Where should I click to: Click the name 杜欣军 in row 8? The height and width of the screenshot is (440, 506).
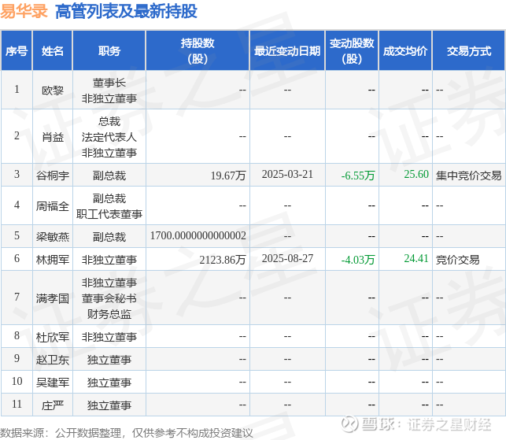53,338
